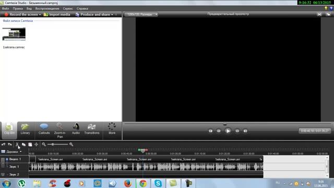This screenshot has height=188, width=334.
Task: Click the preview scrubber handle
Action: click(225, 124)
